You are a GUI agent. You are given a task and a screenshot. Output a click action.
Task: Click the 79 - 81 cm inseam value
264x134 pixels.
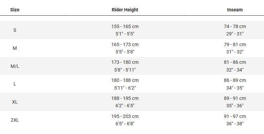tap(235, 44)
